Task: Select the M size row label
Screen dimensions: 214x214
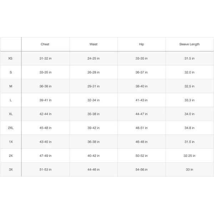Action: coord(11,86)
